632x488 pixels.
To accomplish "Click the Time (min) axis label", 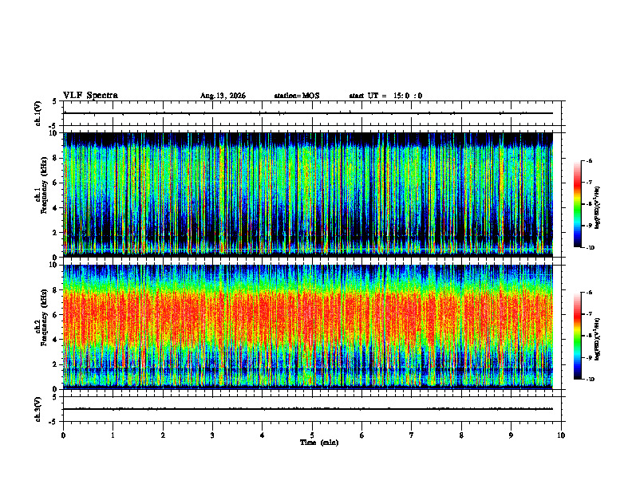I will (319, 443).
